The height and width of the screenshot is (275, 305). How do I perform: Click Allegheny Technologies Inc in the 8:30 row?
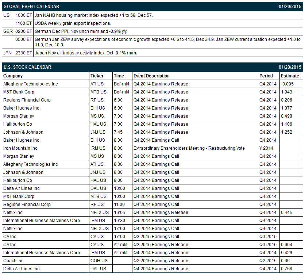[31, 164]
